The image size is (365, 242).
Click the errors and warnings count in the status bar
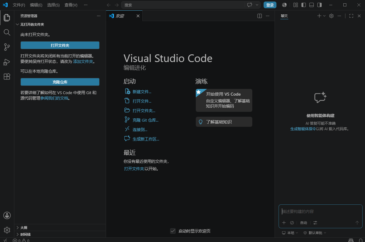point(21,240)
